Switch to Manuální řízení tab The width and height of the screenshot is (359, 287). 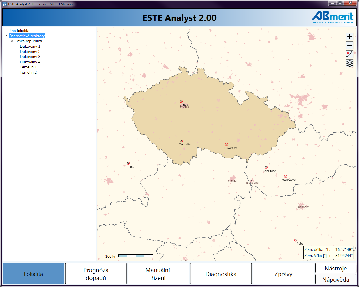click(158, 274)
